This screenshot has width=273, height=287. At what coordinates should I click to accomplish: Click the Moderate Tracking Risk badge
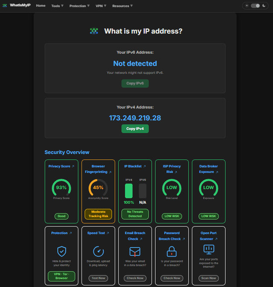point(98,214)
